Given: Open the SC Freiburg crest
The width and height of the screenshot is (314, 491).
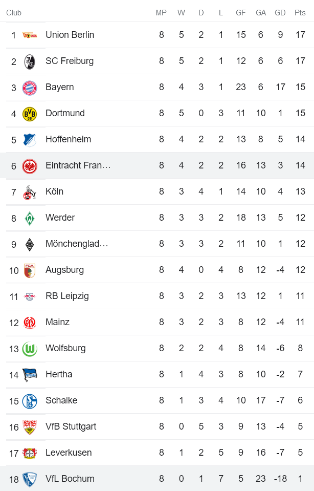Looking at the screenshot, I should point(29,60).
